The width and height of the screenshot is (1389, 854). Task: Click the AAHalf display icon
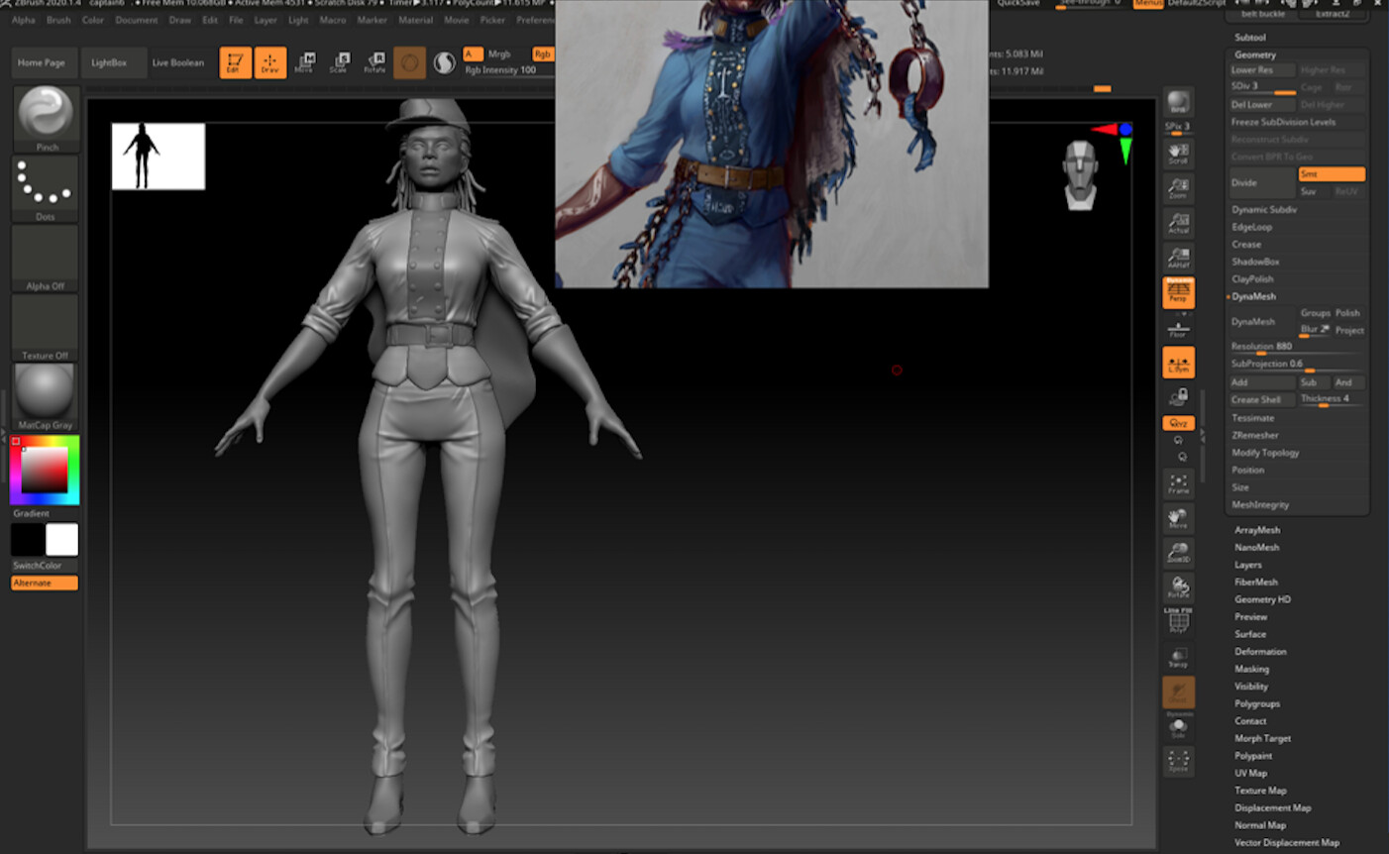click(x=1178, y=258)
